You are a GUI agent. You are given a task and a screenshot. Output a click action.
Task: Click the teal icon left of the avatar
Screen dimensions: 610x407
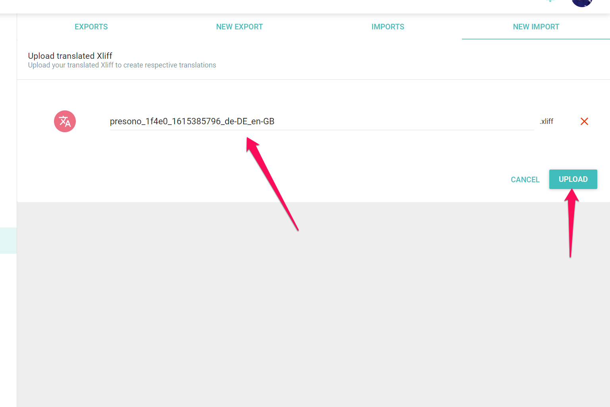(x=550, y=1)
